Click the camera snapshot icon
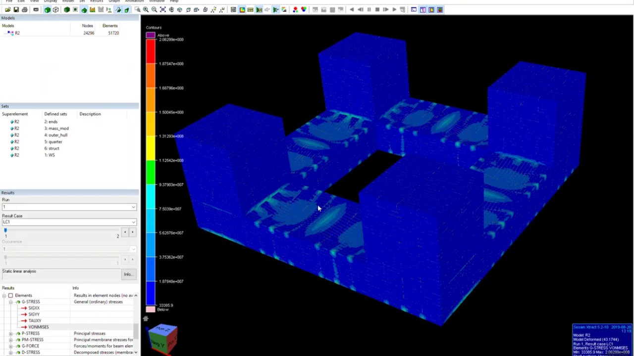 pos(36,9)
